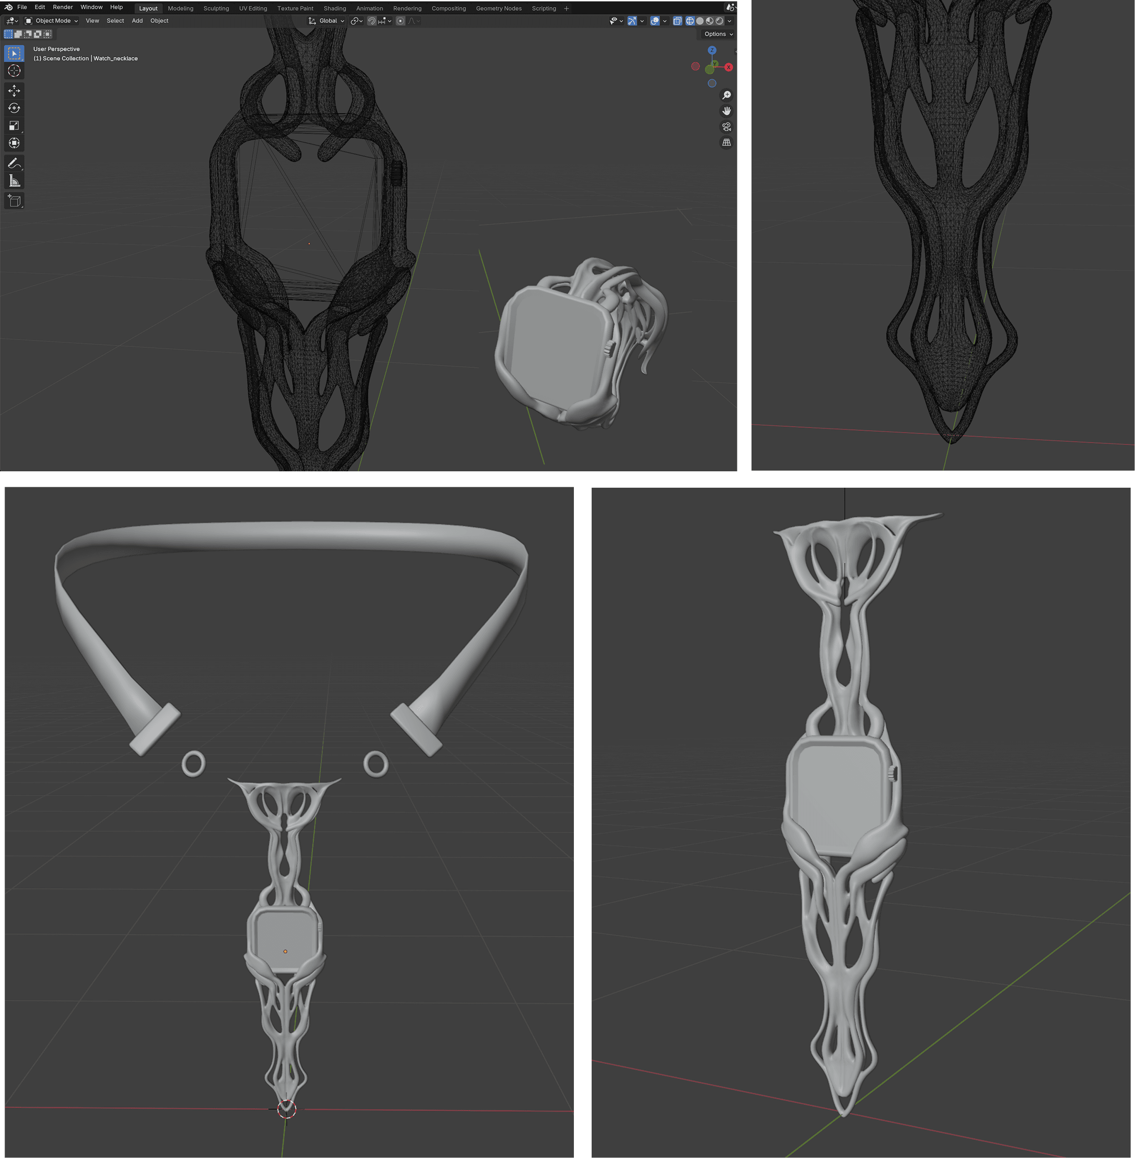This screenshot has height=1158, width=1135.
Task: Open the Add menu
Action: pos(137,21)
